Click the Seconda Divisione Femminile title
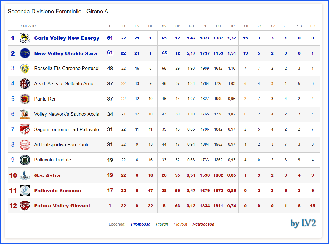329x244 pixels. [58, 11]
